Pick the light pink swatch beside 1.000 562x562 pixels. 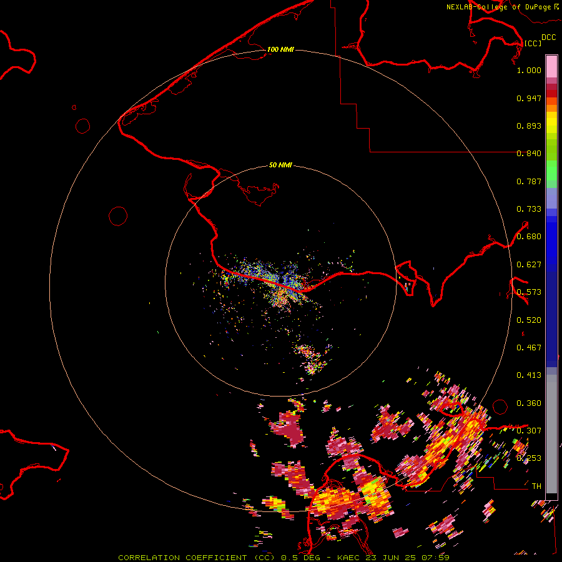551,67
